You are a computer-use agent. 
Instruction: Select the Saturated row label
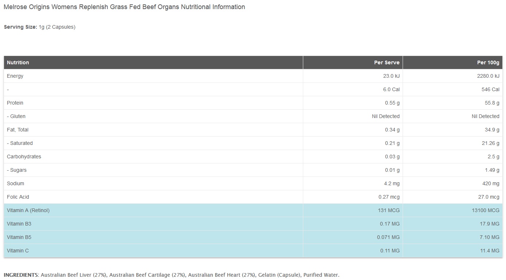click(20, 143)
